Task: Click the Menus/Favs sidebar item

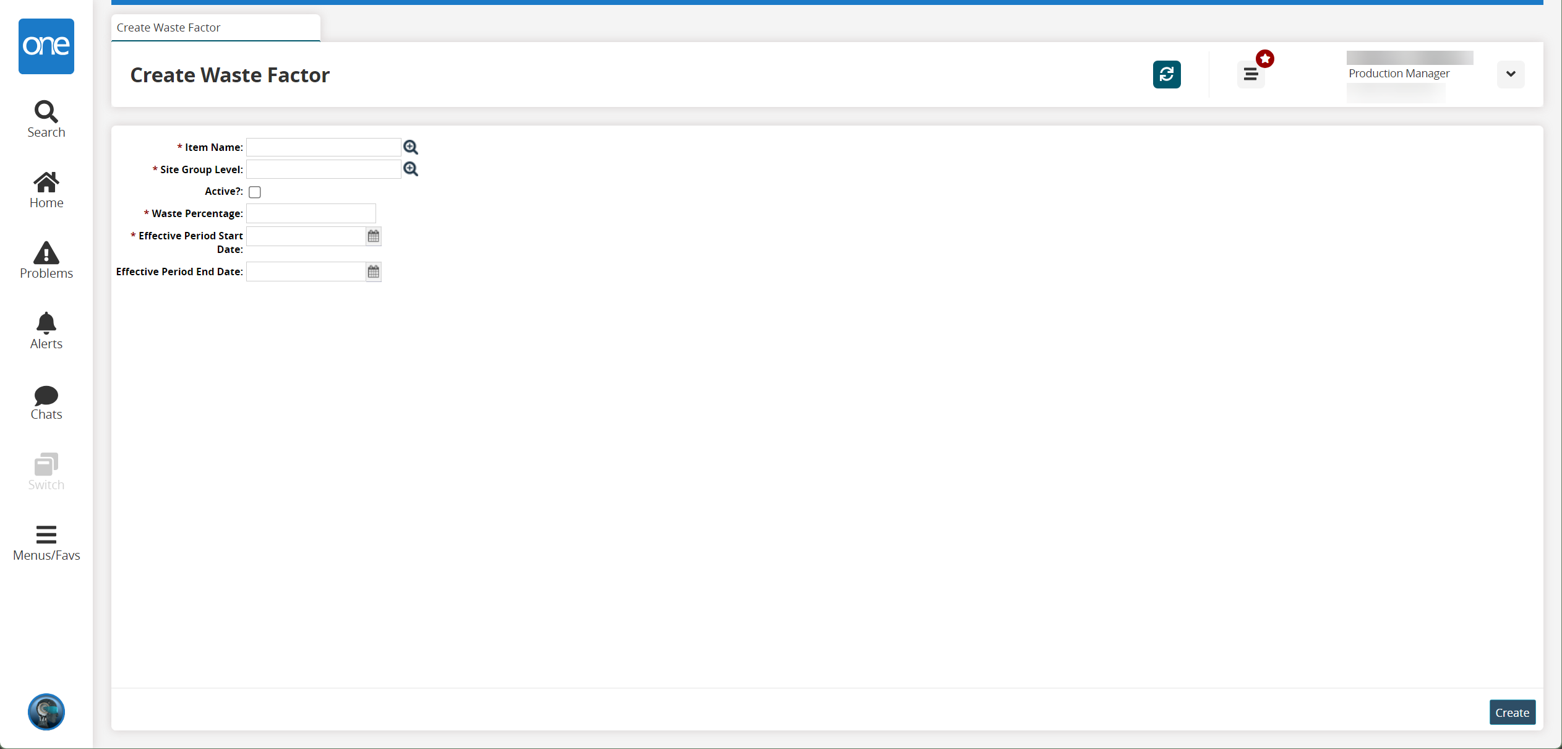Action: tap(46, 541)
